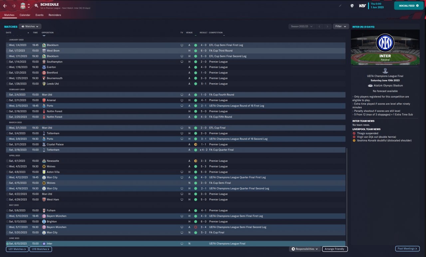This screenshot has height=257, width=426.
Task: Open the Season 2022/23 dropdown
Action: tap(302, 26)
